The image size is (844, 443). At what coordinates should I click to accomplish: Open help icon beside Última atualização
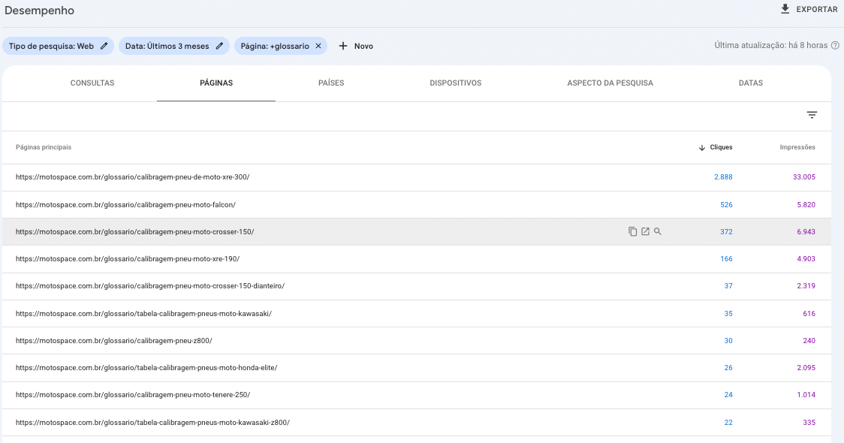pyautogui.click(x=835, y=45)
